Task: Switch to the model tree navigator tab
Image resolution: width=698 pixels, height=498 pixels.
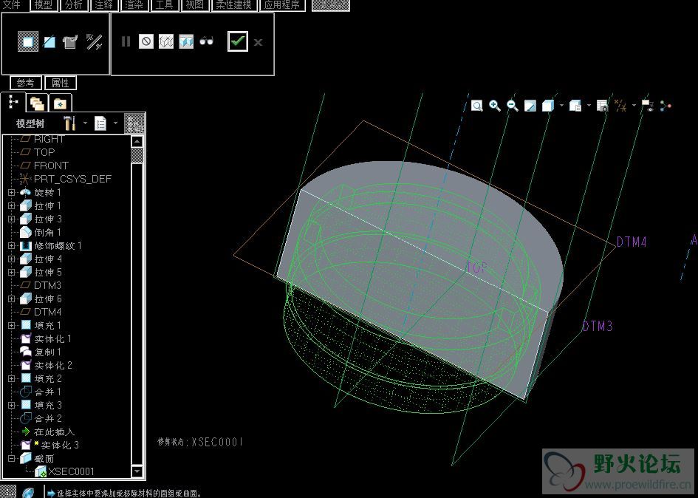Action: 13,103
